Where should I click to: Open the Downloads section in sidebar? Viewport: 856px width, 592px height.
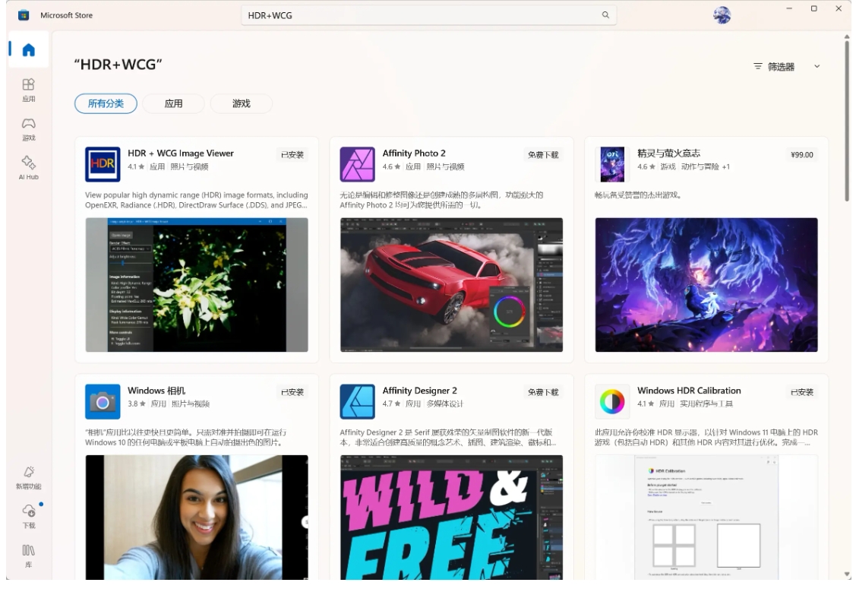pos(28,515)
